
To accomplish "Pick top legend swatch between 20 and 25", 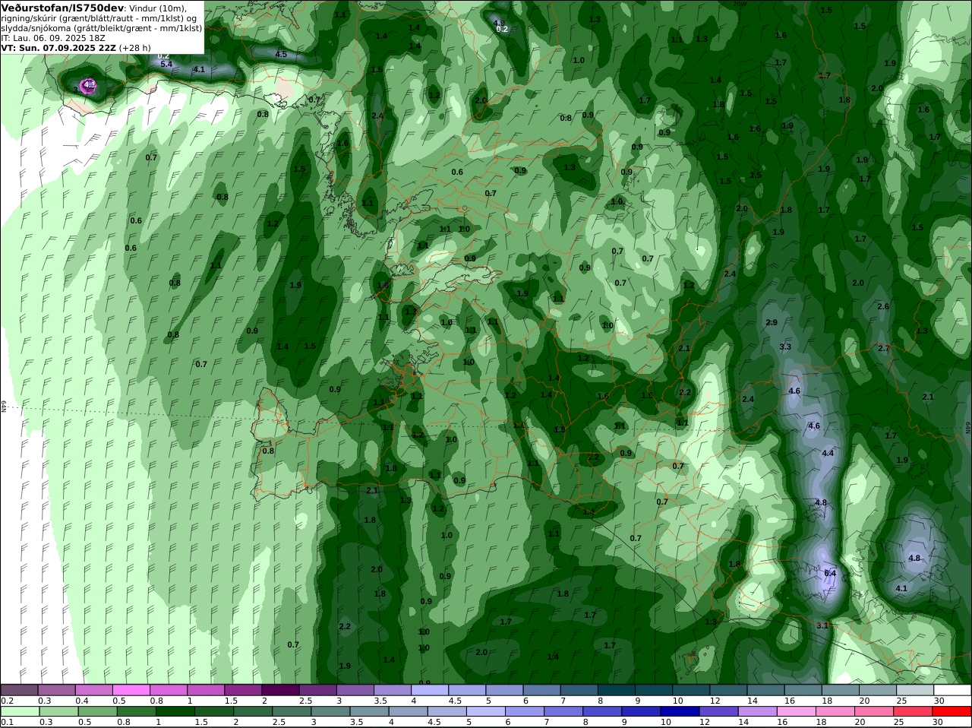I will pos(877,690).
